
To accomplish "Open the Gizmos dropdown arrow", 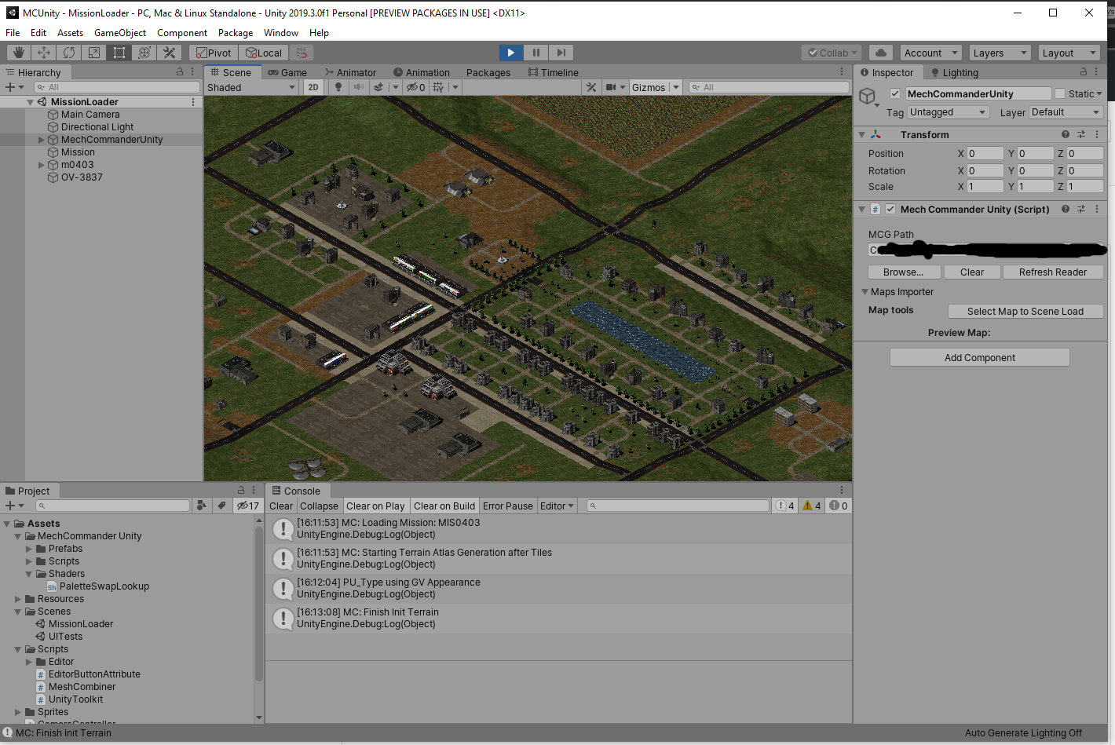I will coord(675,87).
